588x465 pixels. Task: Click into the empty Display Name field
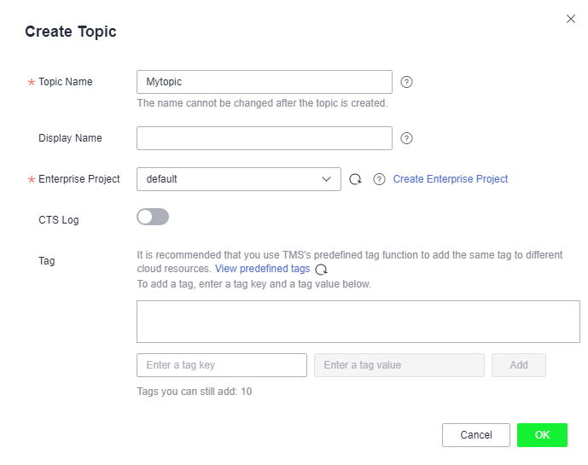pos(265,138)
